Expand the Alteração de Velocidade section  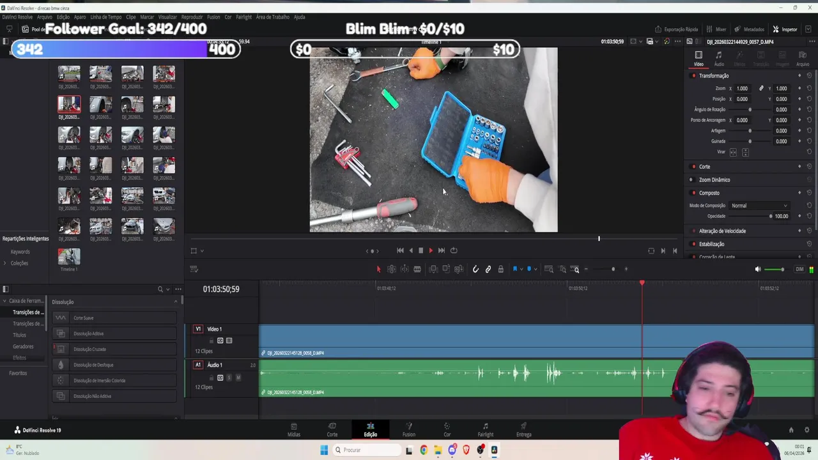(x=722, y=231)
